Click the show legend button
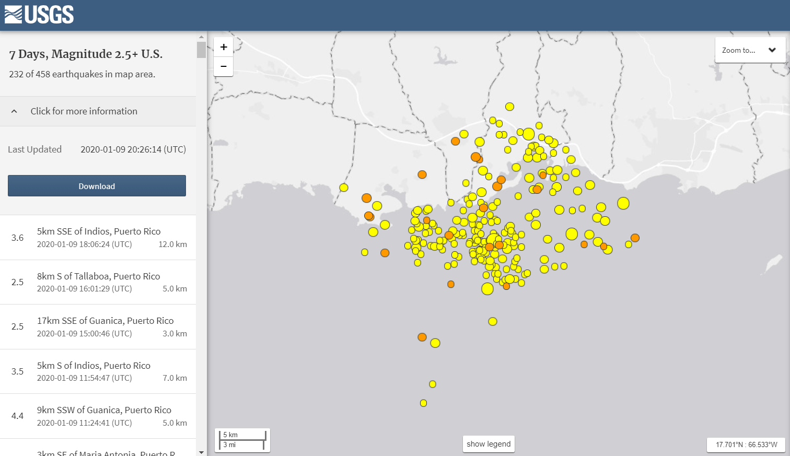Screen dimensions: 790x456 (x=489, y=444)
